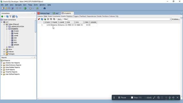Pause the screen recording

pos(122,98)
